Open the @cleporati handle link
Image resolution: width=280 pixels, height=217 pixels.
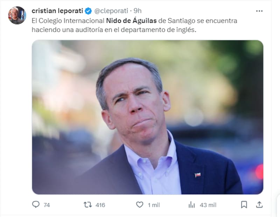point(111,11)
